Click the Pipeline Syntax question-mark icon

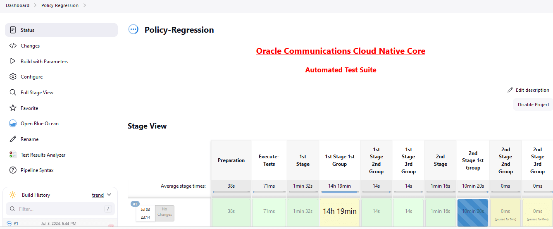point(13,170)
